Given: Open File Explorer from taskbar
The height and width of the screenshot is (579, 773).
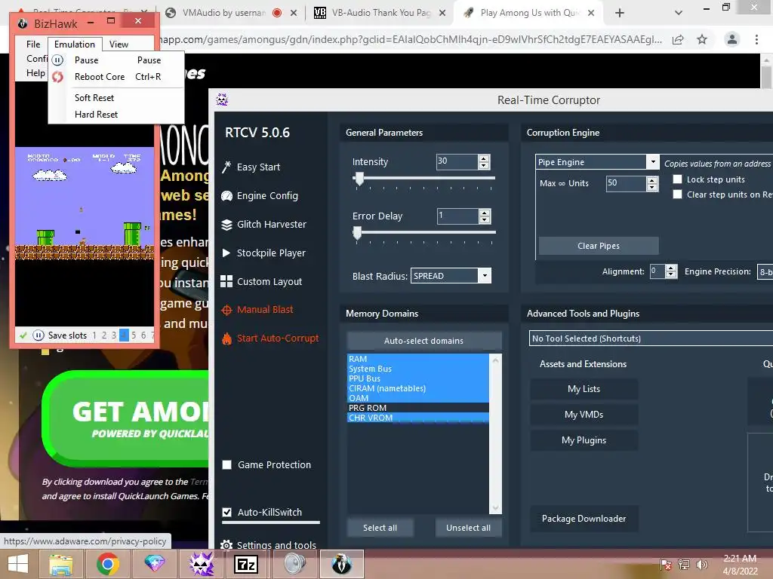Looking at the screenshot, I should point(61,564).
